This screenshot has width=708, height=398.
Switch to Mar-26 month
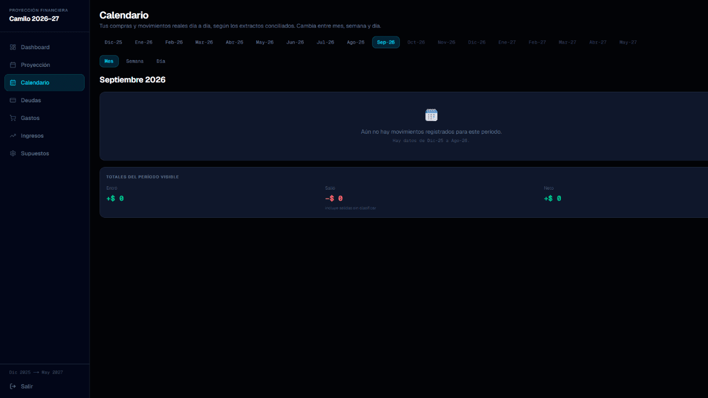pos(204,42)
